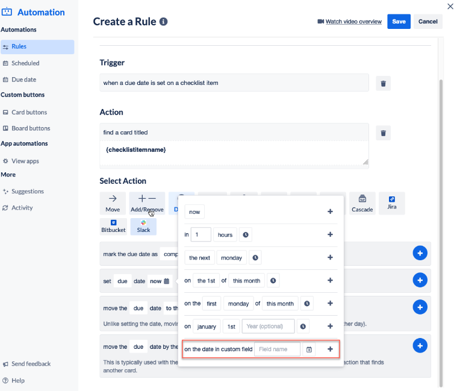This screenshot has width=457, height=391.
Task: Close the automation dialog with X
Action: 450,7
